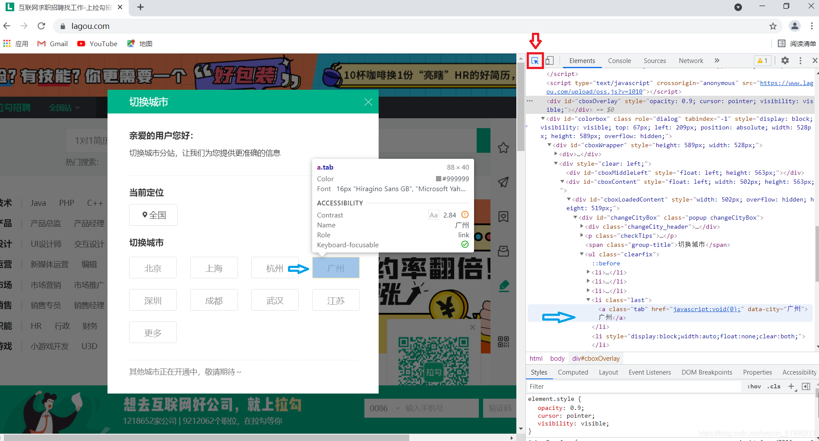Choose 成都 city button

[x=214, y=300]
